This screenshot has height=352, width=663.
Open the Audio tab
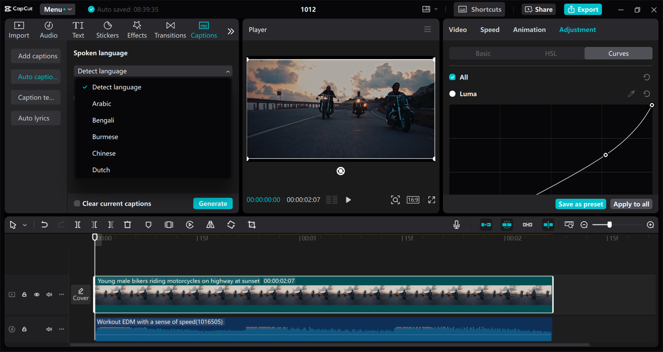click(x=49, y=30)
